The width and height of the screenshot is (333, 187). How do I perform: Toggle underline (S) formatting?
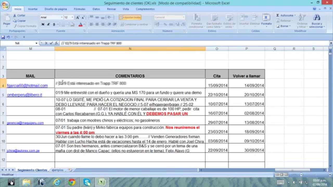(x=54, y=24)
